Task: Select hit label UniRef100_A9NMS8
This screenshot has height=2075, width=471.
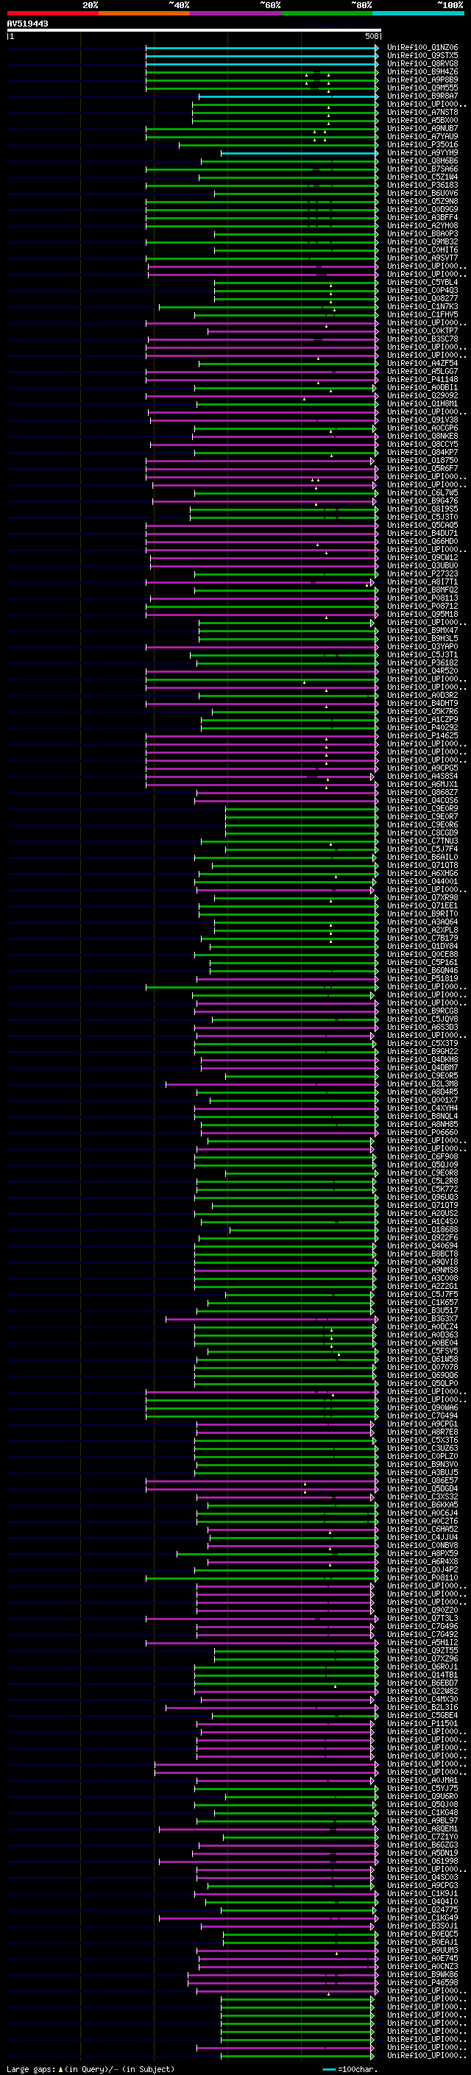Action: pyautogui.click(x=422, y=1270)
